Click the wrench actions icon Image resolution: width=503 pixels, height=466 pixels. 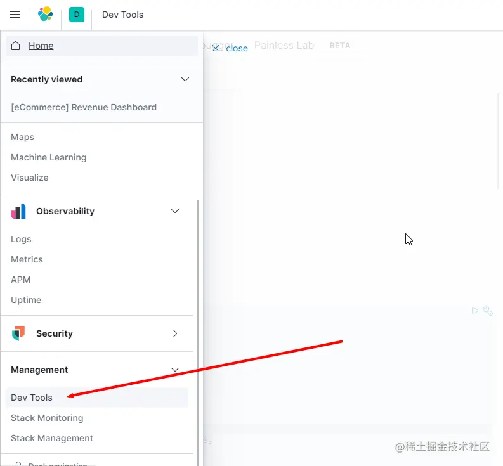488,311
